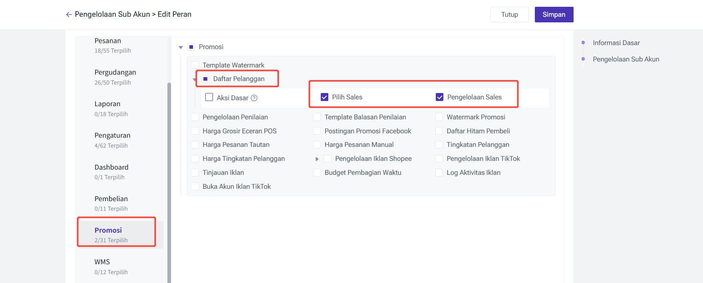Select the Laporan category

point(107,104)
